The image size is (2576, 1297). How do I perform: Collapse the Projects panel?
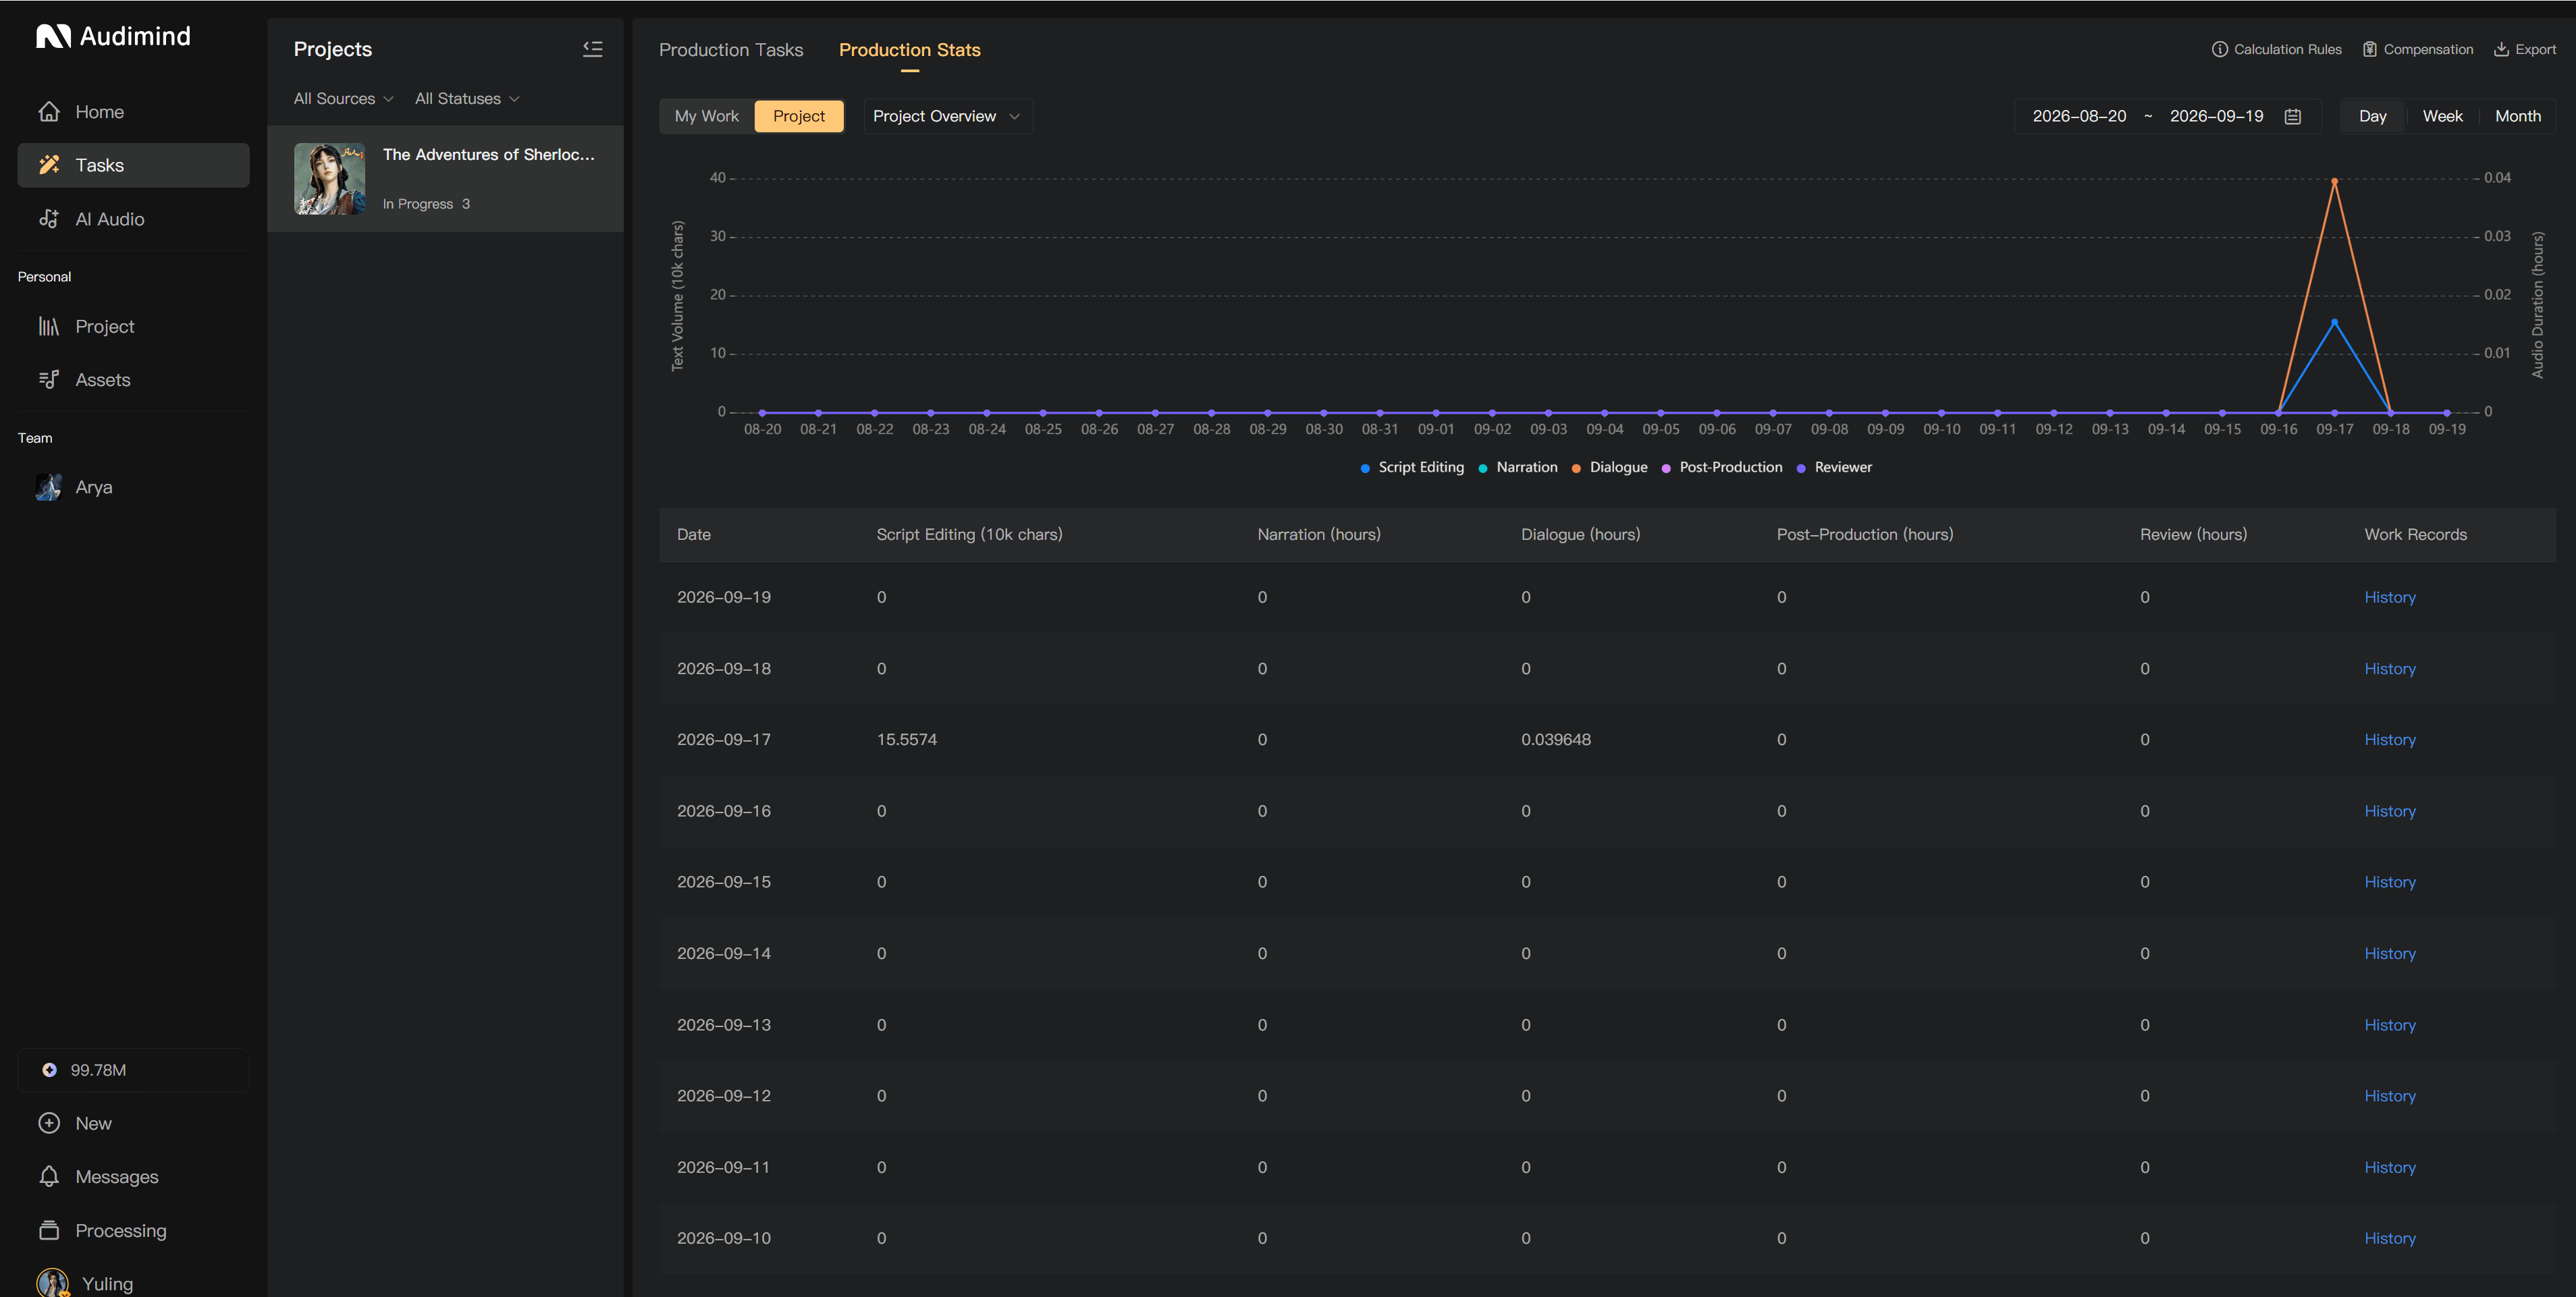[x=593, y=49]
